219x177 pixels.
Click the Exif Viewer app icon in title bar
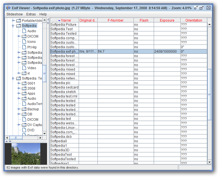point(8,8)
